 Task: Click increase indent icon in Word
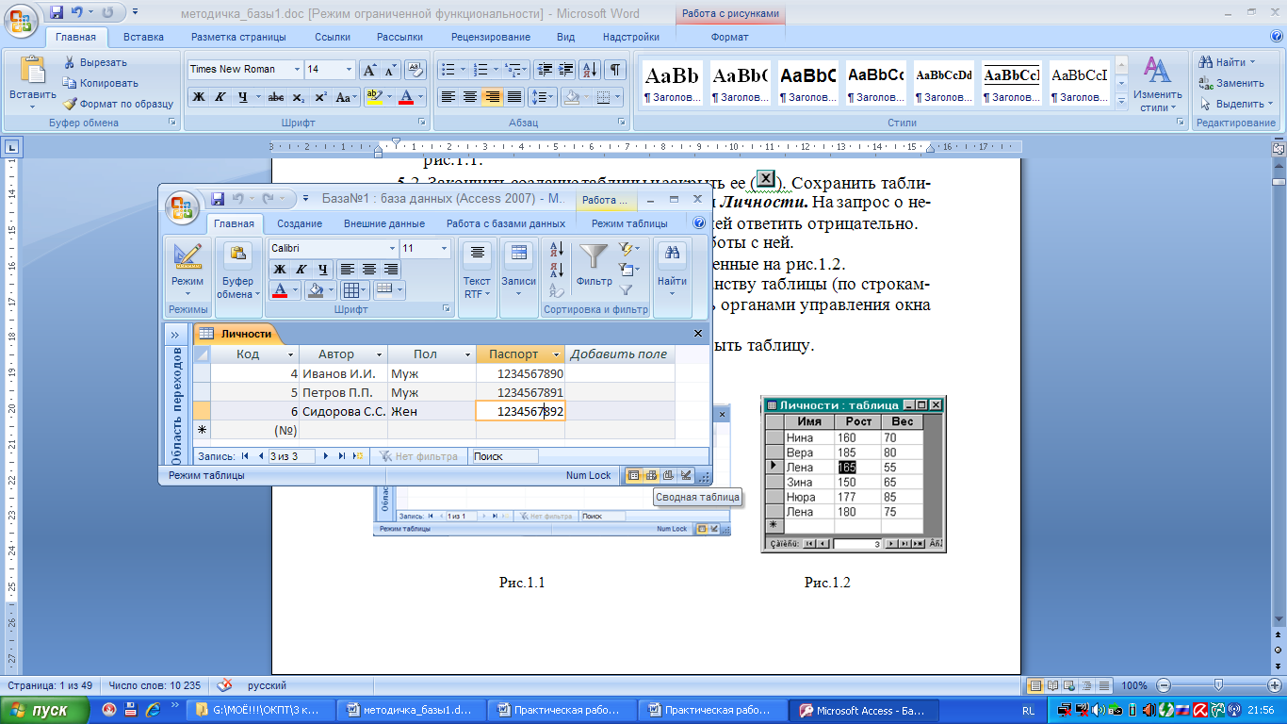click(565, 70)
